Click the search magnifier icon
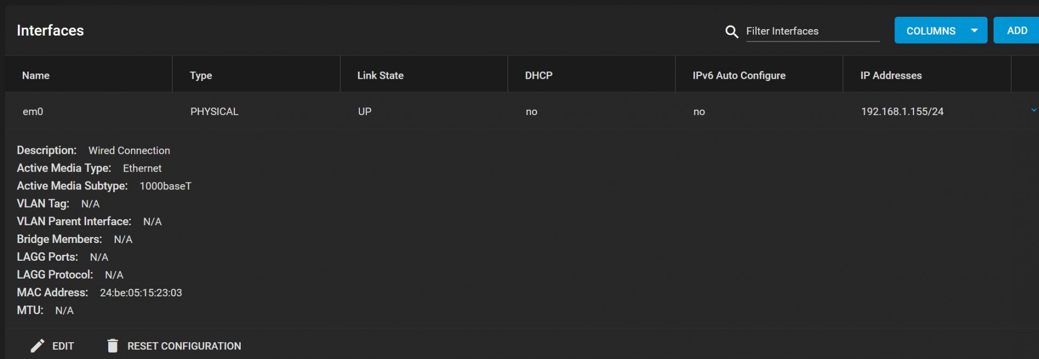Screen dimensions: 1039x359 point(732,32)
